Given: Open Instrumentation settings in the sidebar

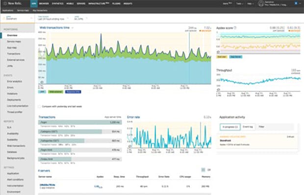Looking at the screenshot, I should 15,186.
